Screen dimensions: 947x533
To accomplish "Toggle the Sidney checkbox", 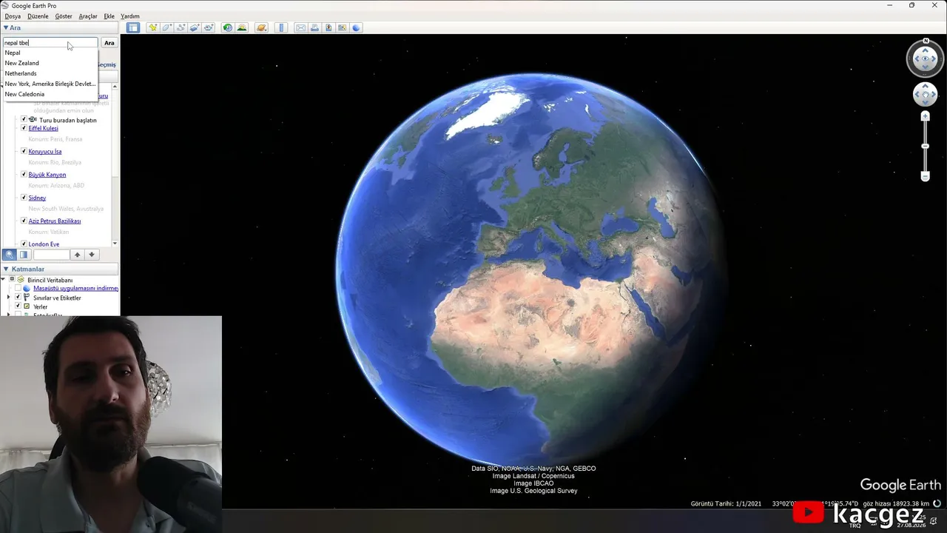I will pos(24,198).
